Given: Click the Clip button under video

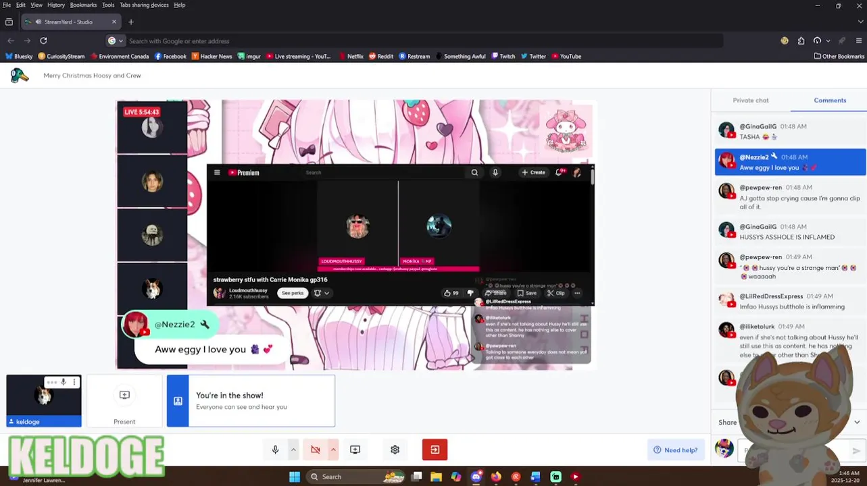Looking at the screenshot, I should coord(556,293).
